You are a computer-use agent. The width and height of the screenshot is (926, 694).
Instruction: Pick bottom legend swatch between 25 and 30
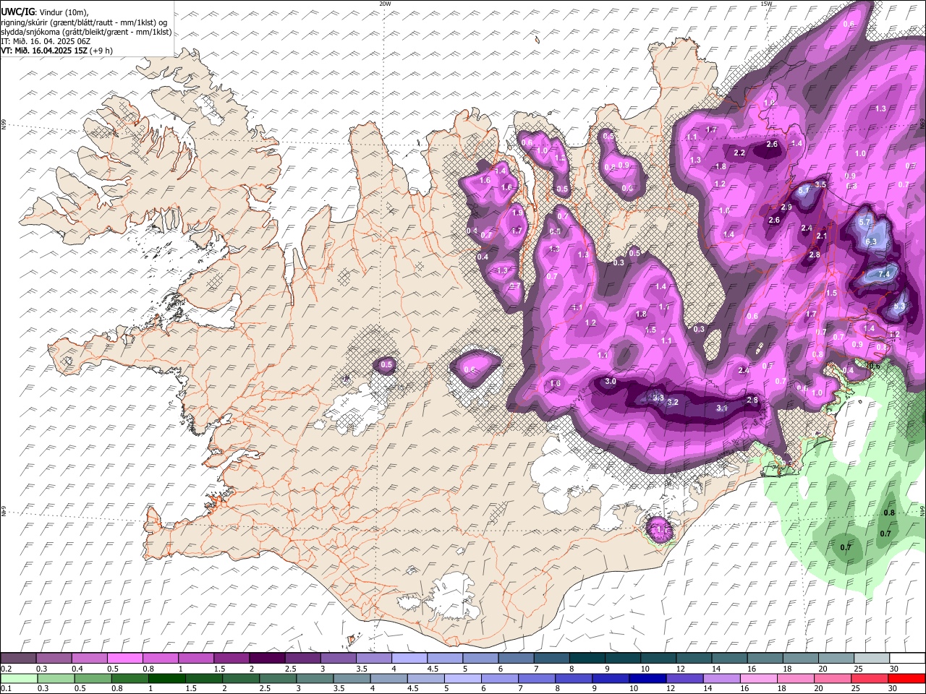click(x=868, y=679)
